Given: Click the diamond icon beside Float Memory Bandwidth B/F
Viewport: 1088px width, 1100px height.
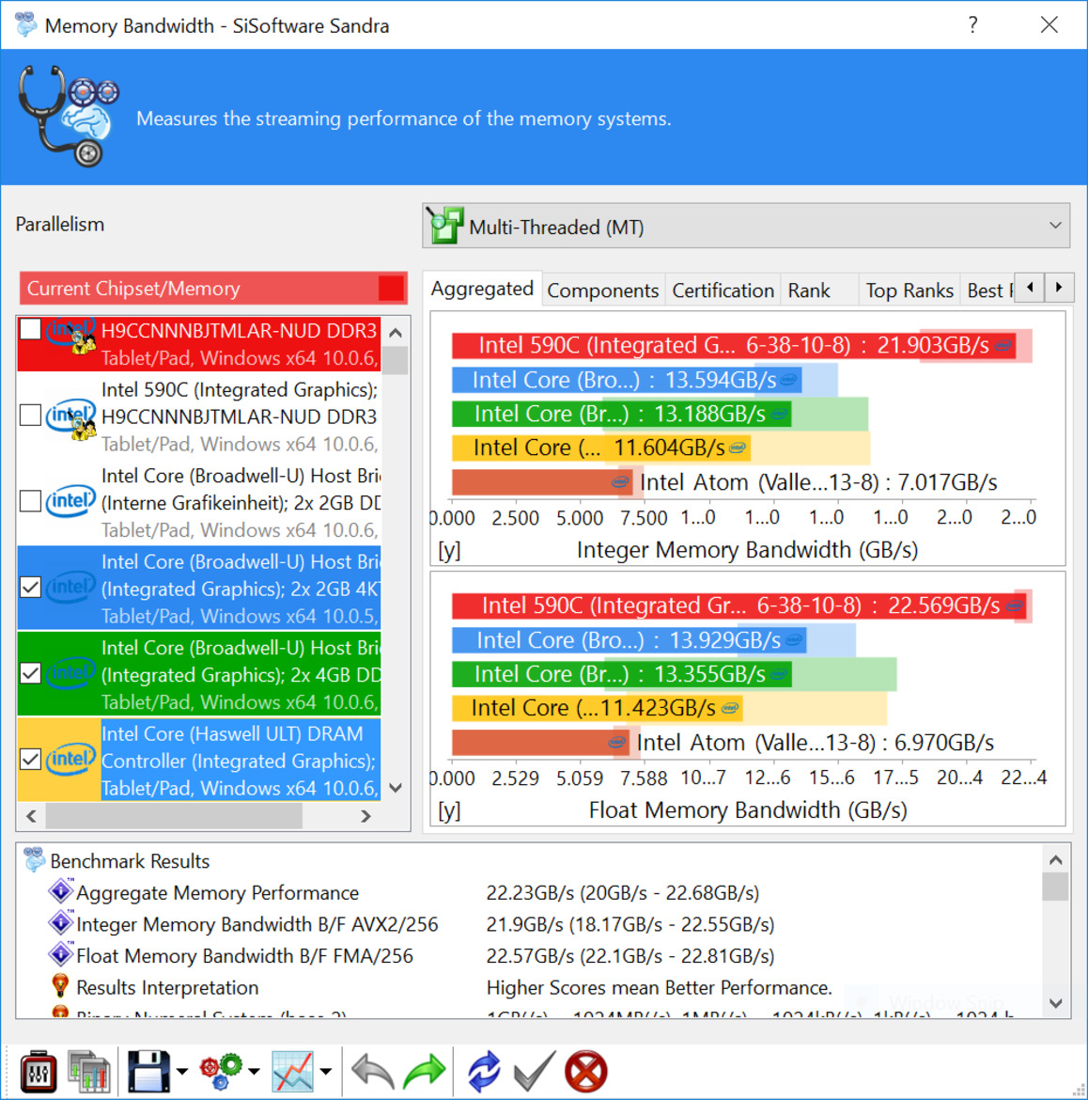Looking at the screenshot, I should [61, 955].
